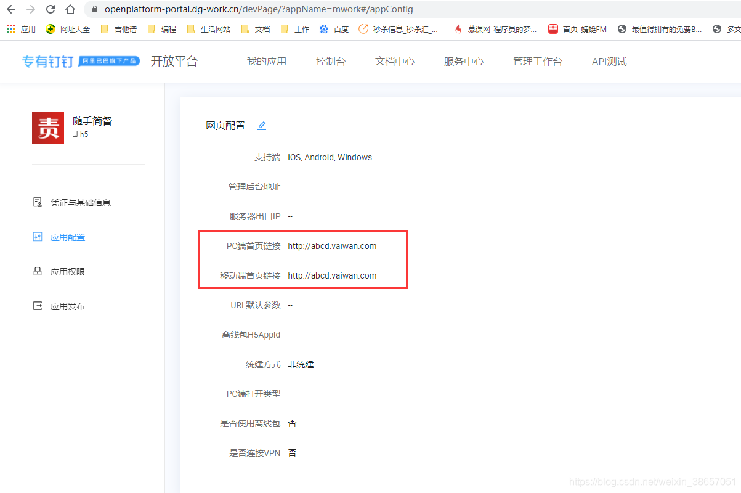Screen dimensions: 741x493
Task: Click the app name 随手简督
Action: coord(92,121)
